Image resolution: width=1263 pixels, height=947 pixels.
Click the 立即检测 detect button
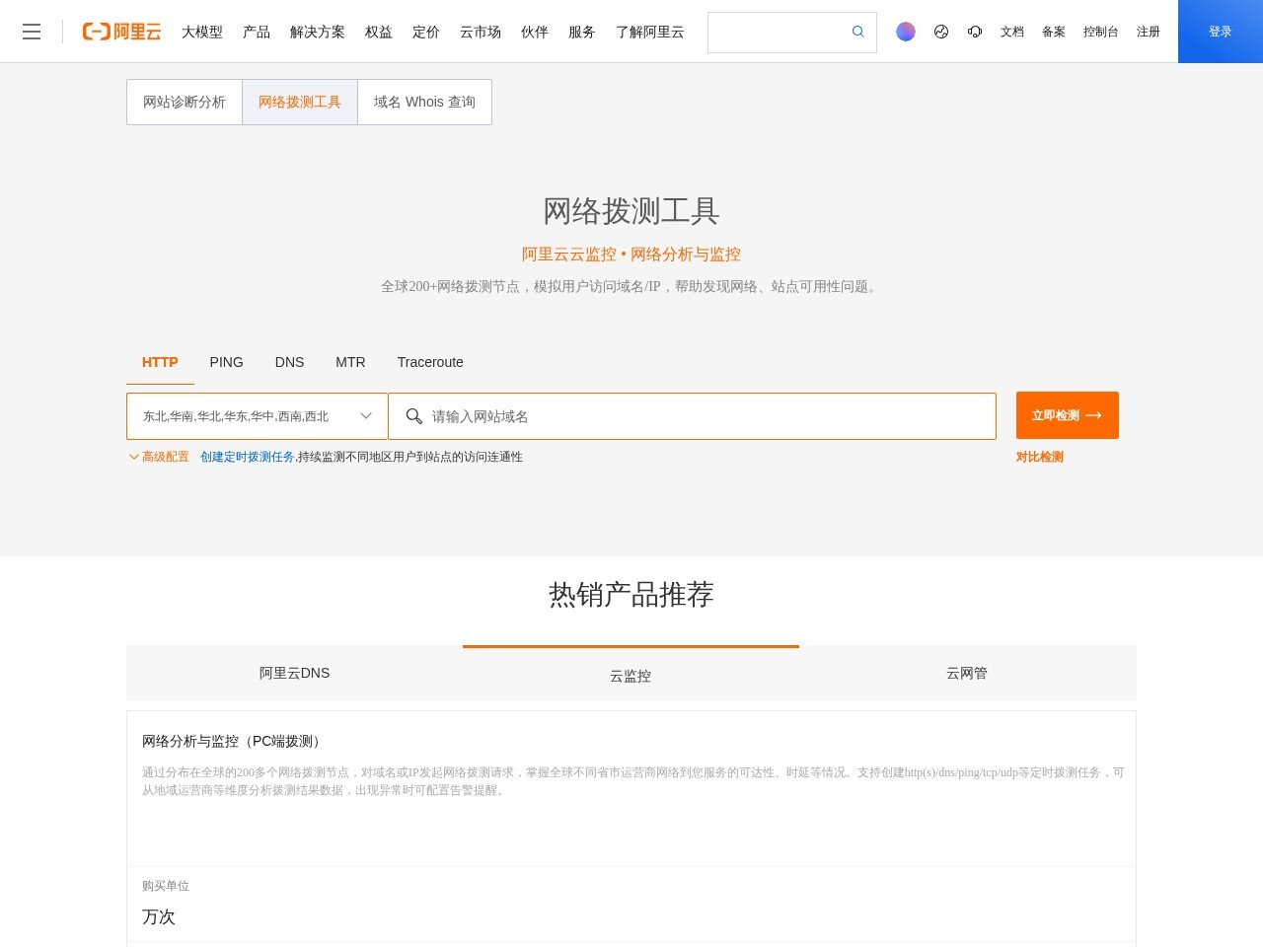pos(1067,415)
